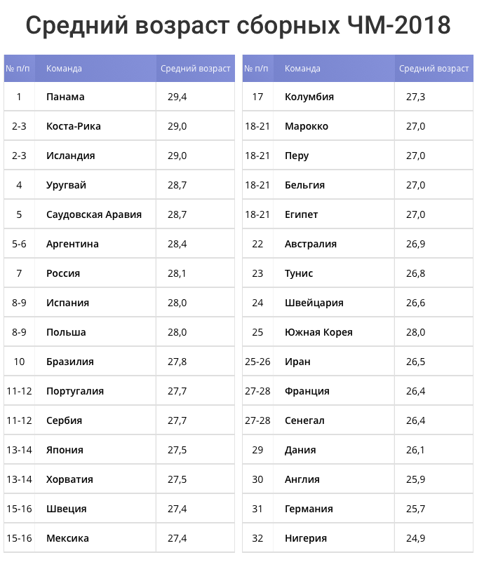Viewport: 477px width, 562px height.
Task: Click the average age value 24,9
Action: click(416, 538)
